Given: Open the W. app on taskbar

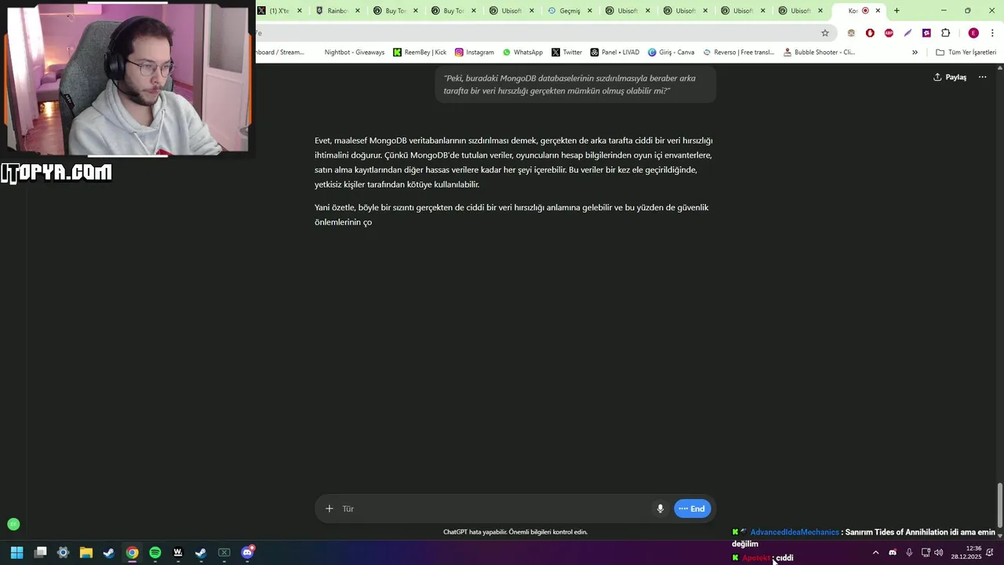Looking at the screenshot, I should (x=178, y=552).
